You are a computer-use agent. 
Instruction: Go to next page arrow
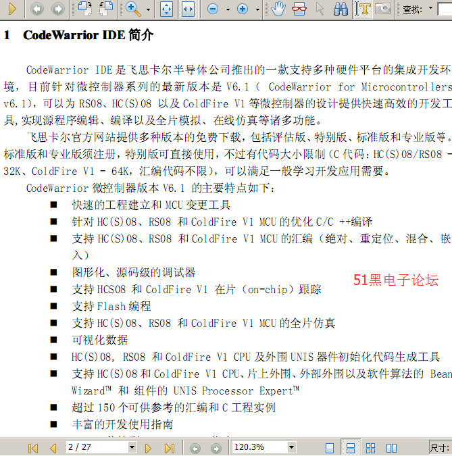[x=148, y=448]
